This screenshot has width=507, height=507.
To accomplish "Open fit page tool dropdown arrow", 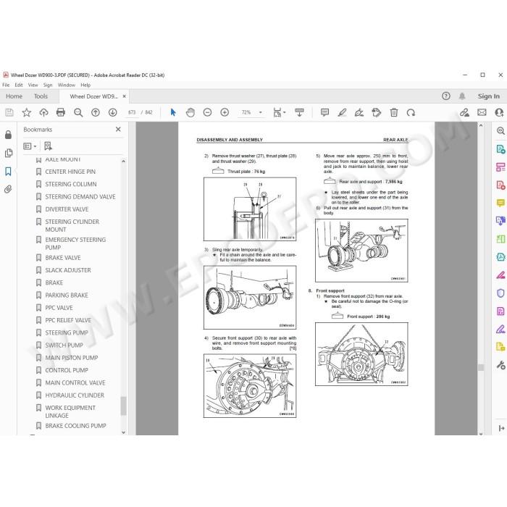I will pyautogui.click(x=285, y=112).
